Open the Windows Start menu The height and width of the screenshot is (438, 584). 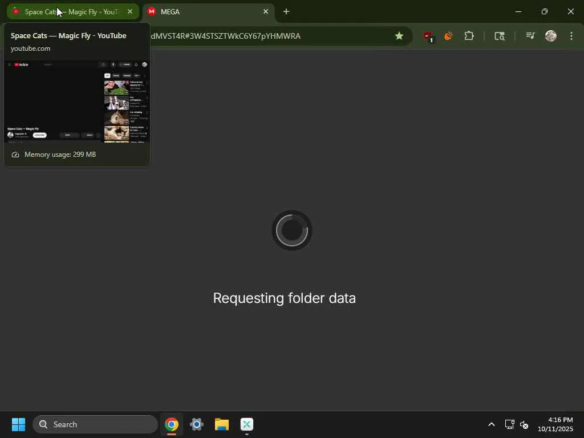[x=18, y=424]
